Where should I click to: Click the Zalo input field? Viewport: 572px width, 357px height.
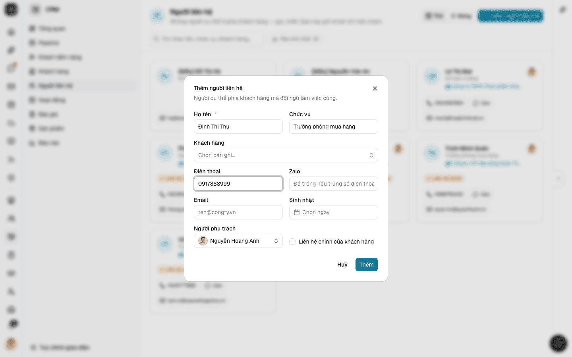coord(334,184)
